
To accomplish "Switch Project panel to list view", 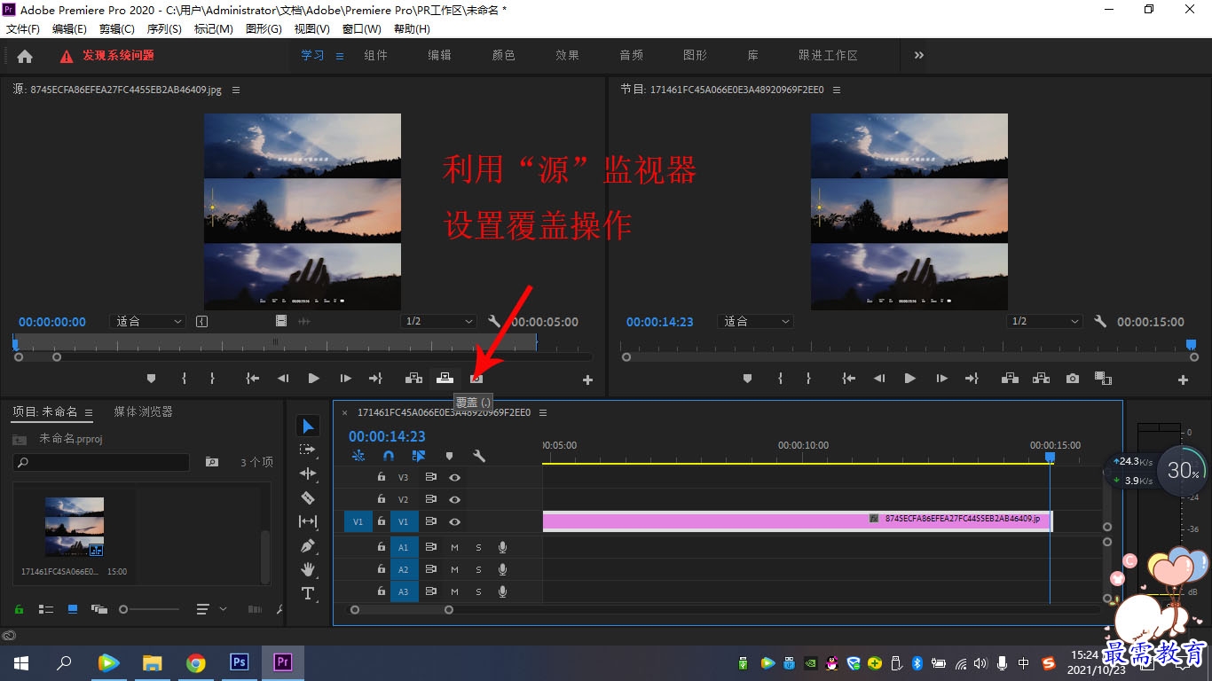I will click(x=46, y=609).
